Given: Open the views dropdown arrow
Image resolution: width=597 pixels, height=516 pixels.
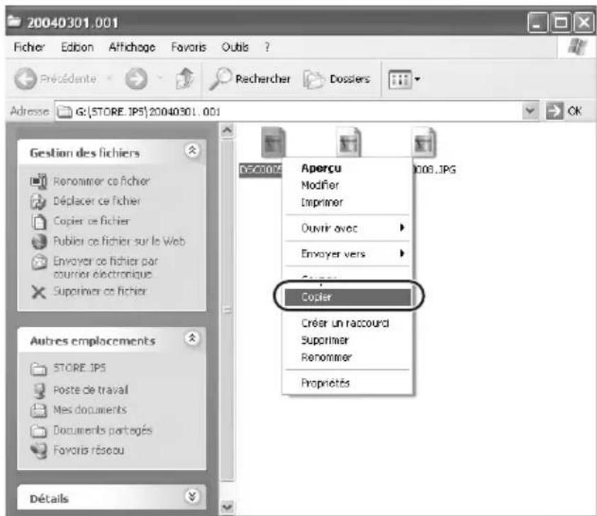Looking at the screenshot, I should [x=418, y=79].
